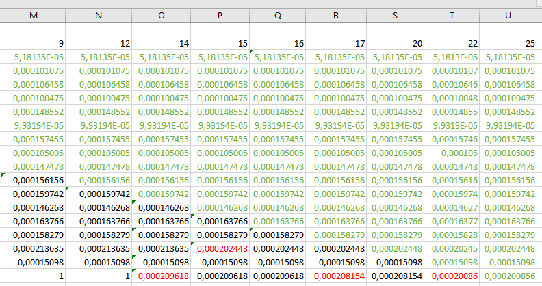
Task: Click the cell showing 1 in column M
Action: (x=33, y=276)
